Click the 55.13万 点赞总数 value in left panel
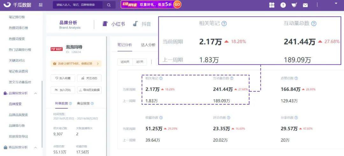Viewport: 344px width, 156px height. coord(60,152)
